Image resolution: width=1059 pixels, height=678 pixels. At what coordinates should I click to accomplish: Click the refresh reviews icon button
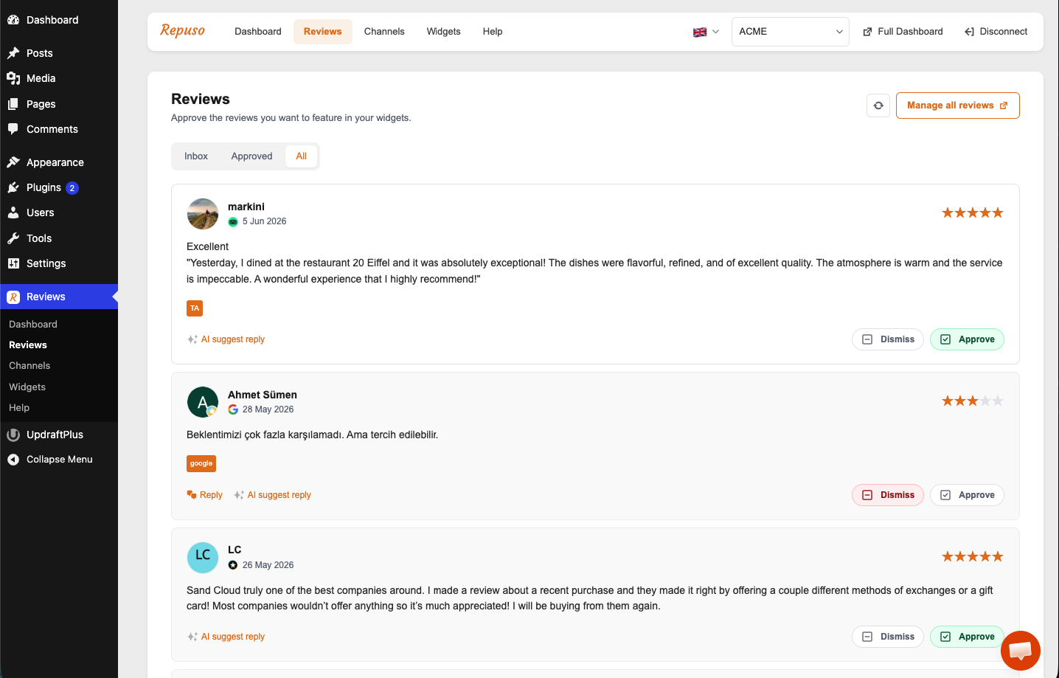coord(878,105)
